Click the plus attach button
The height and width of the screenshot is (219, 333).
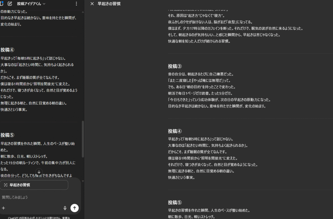click(3, 208)
